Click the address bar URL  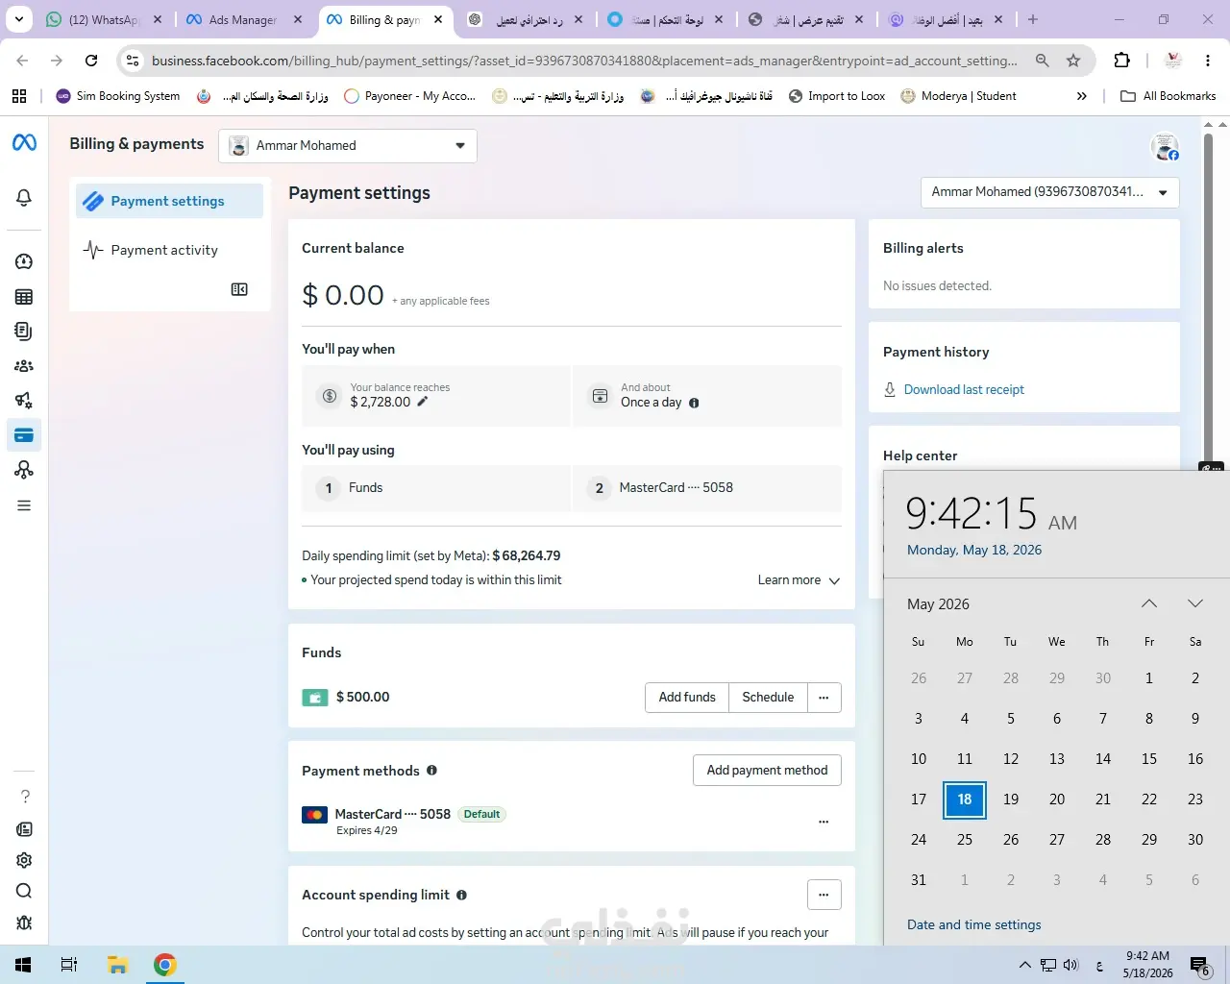584,61
